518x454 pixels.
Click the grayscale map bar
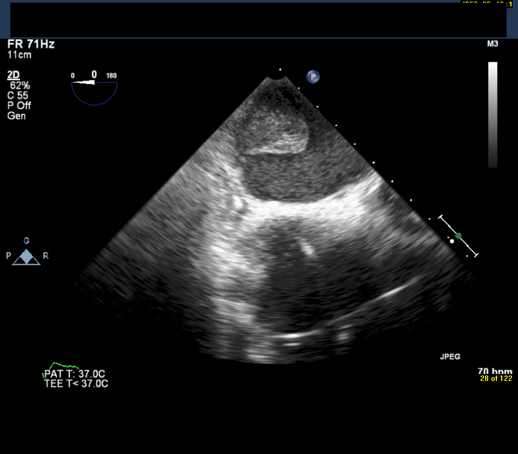click(x=493, y=115)
